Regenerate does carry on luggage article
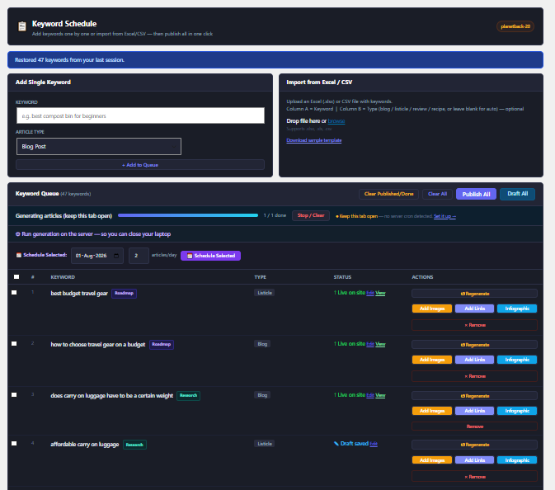This screenshot has width=555, height=490. point(474,396)
